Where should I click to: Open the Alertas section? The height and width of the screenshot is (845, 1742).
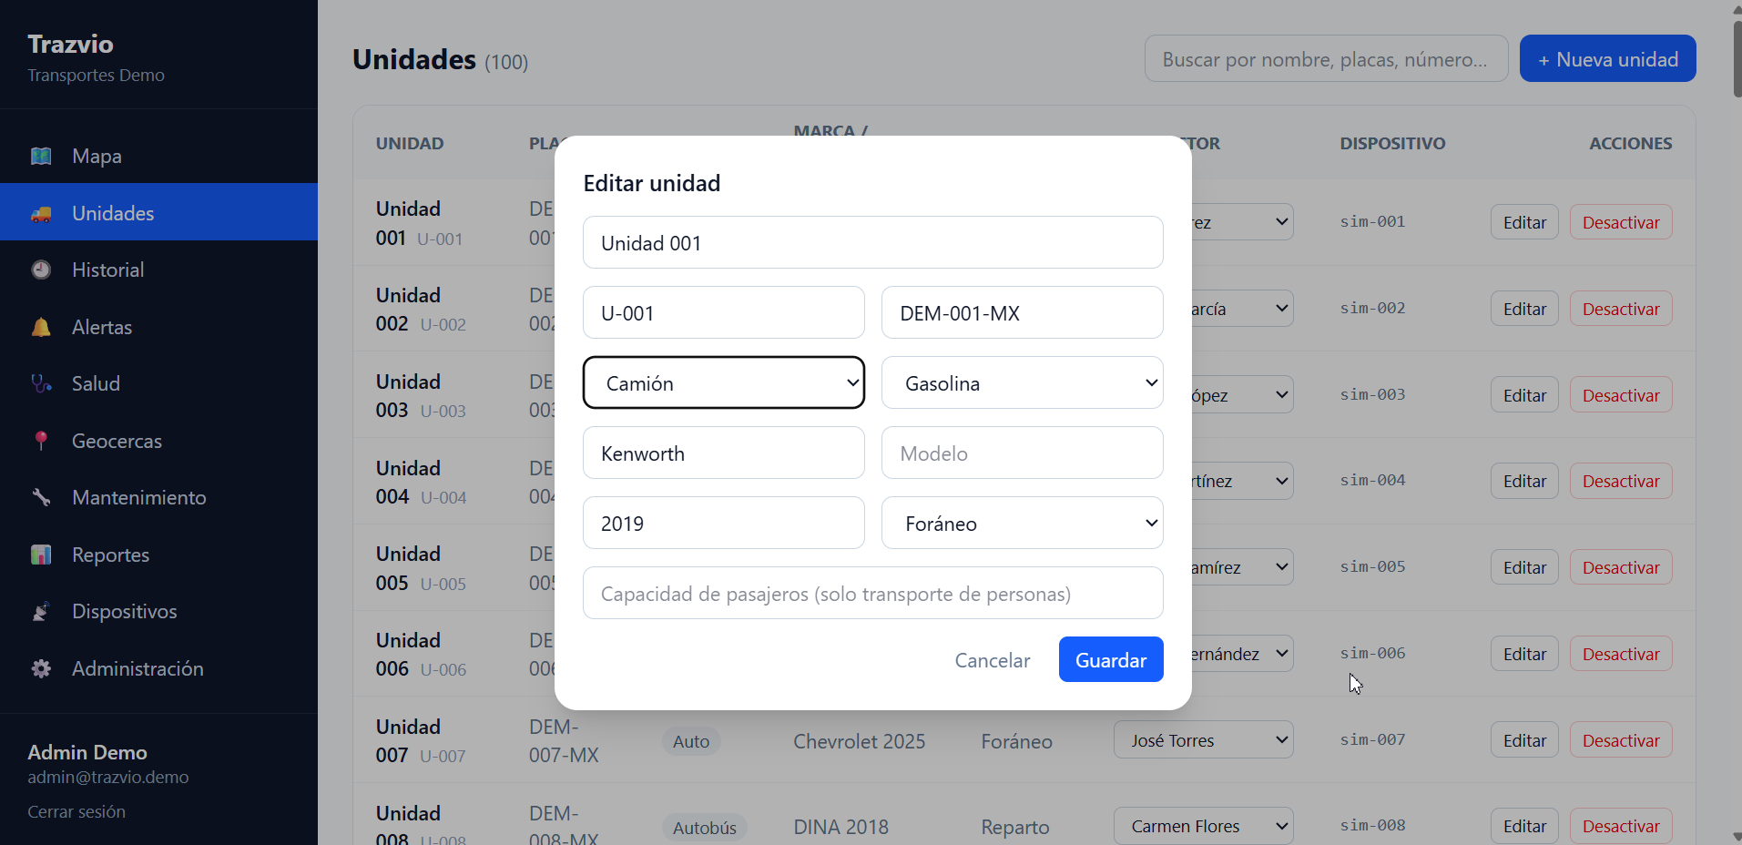[x=158, y=327]
